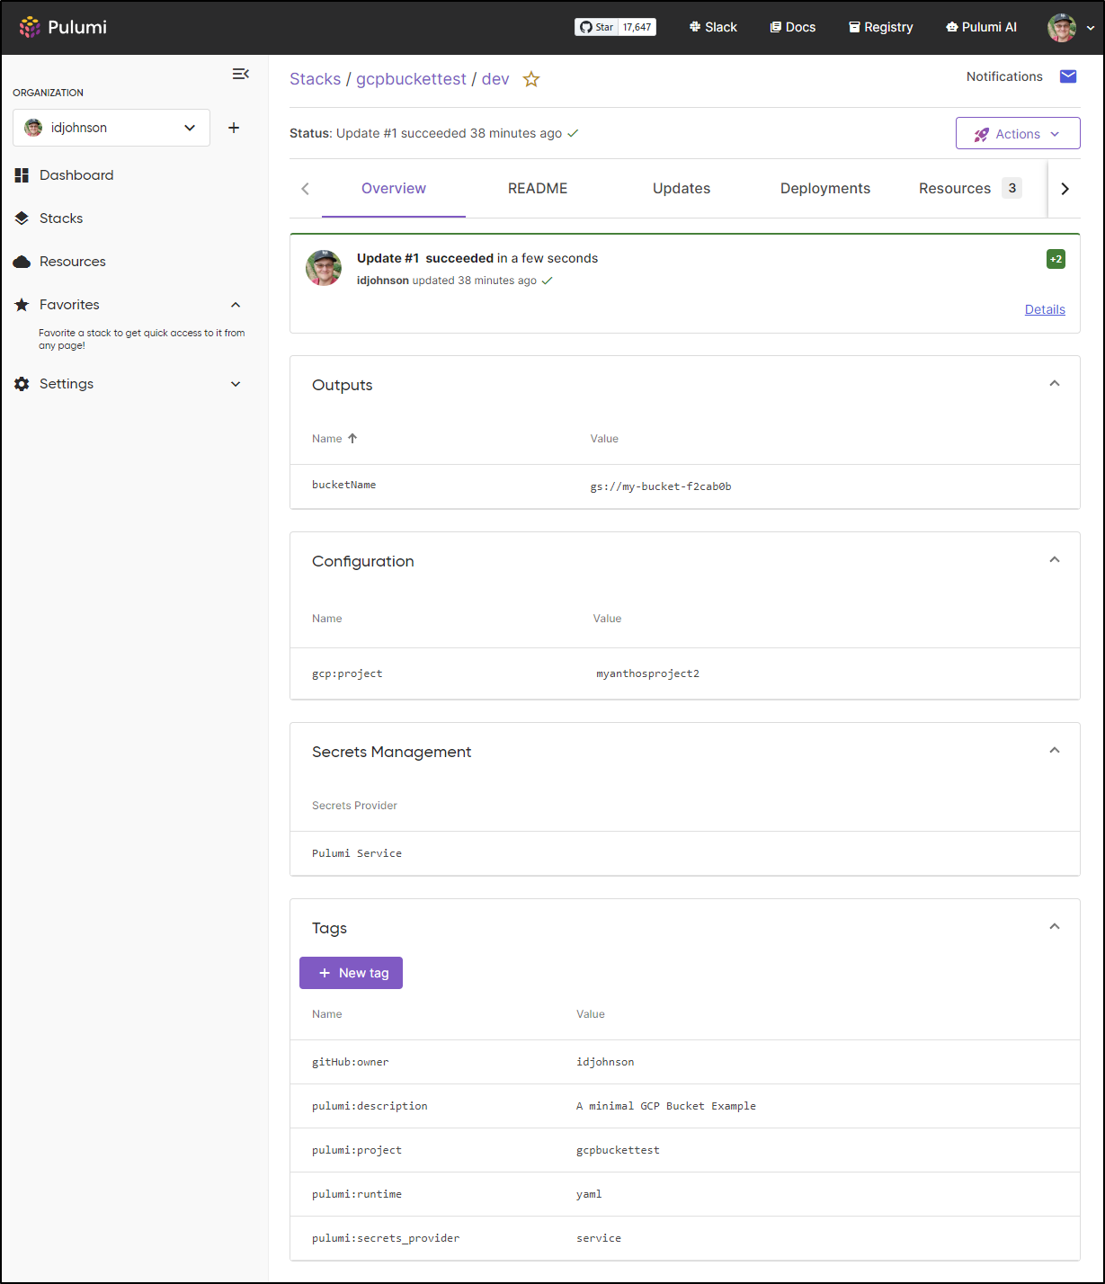
Task: Click the pulumi:description tag name
Action: click(x=370, y=1106)
